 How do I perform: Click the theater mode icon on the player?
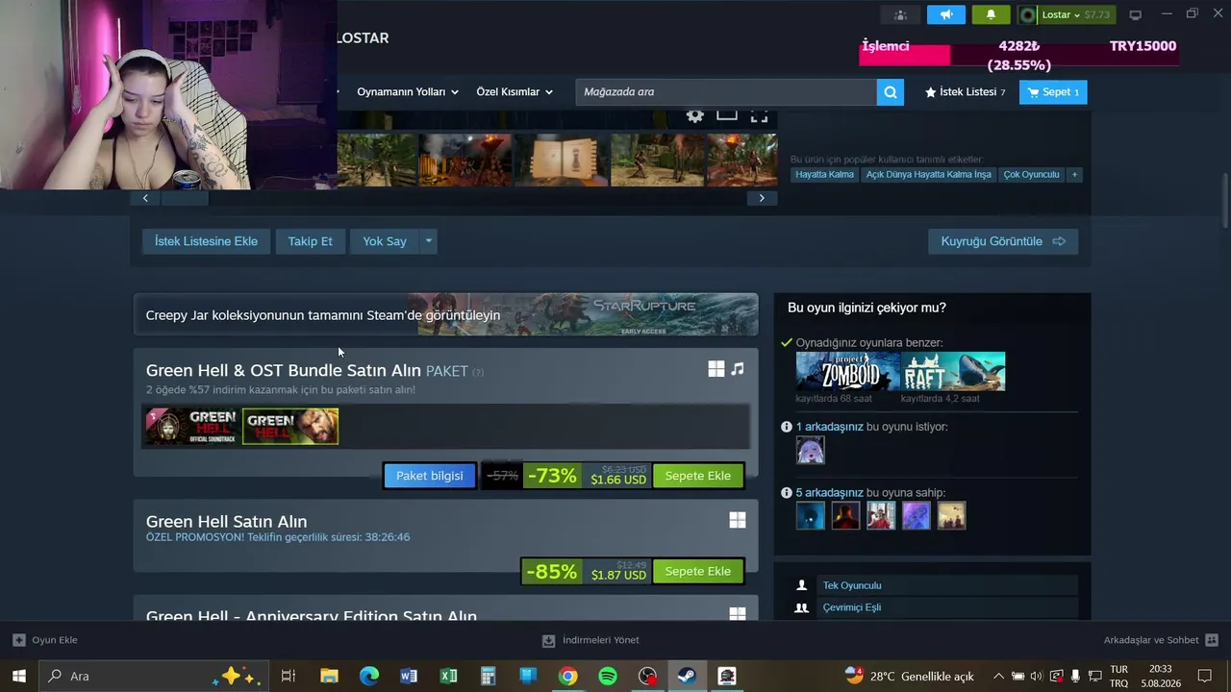(727, 115)
